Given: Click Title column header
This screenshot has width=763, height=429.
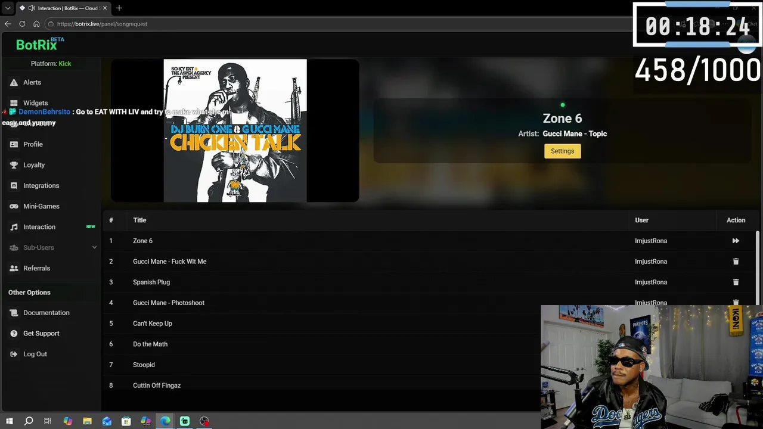Looking at the screenshot, I should click(139, 220).
